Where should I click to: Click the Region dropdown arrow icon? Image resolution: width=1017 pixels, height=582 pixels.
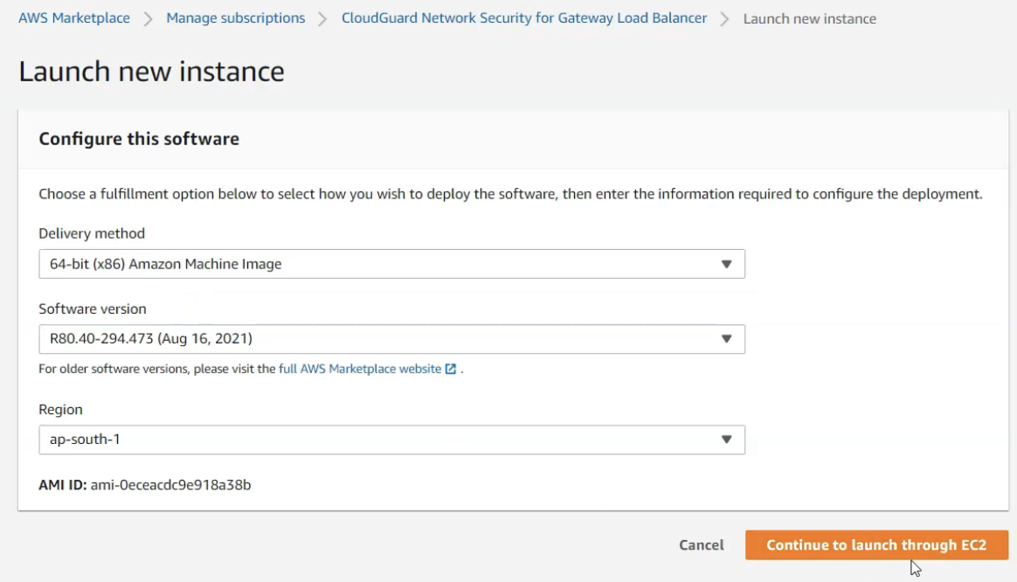[726, 440]
